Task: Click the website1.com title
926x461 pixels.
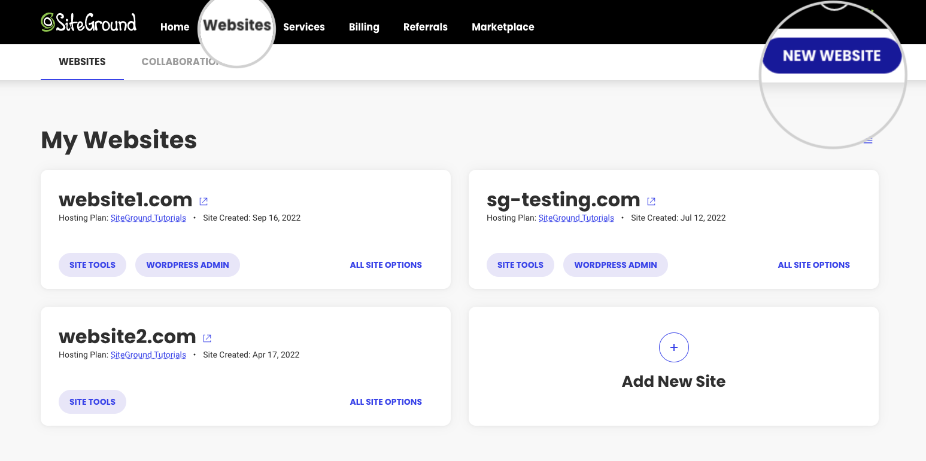Action: (126, 200)
